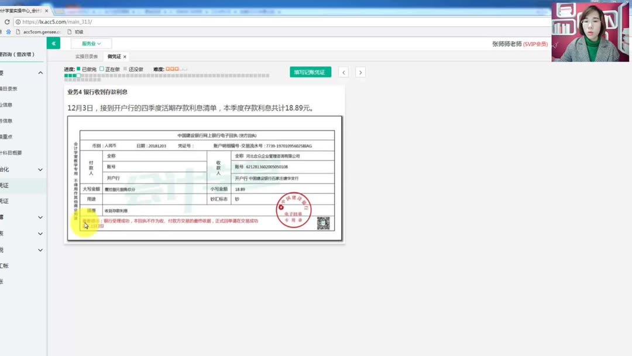Click the 中国建设银行 electronic seal stamp
Viewport: 632px width, 356px height.
click(x=294, y=210)
